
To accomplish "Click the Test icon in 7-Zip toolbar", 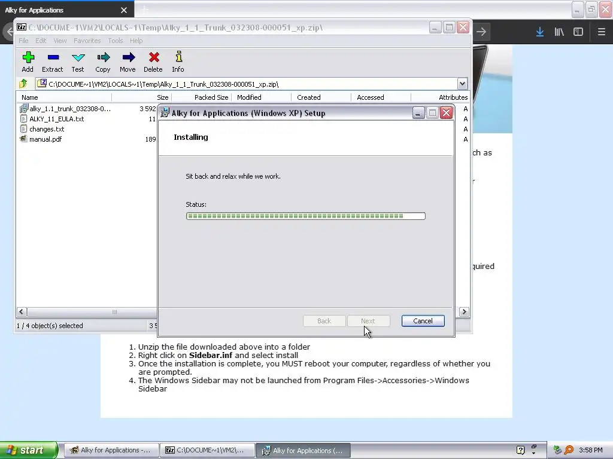I will tap(78, 62).
